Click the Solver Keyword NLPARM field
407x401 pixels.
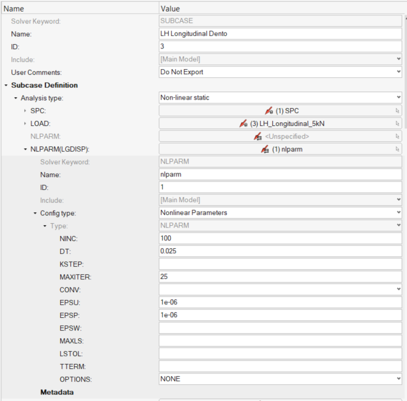(x=280, y=162)
